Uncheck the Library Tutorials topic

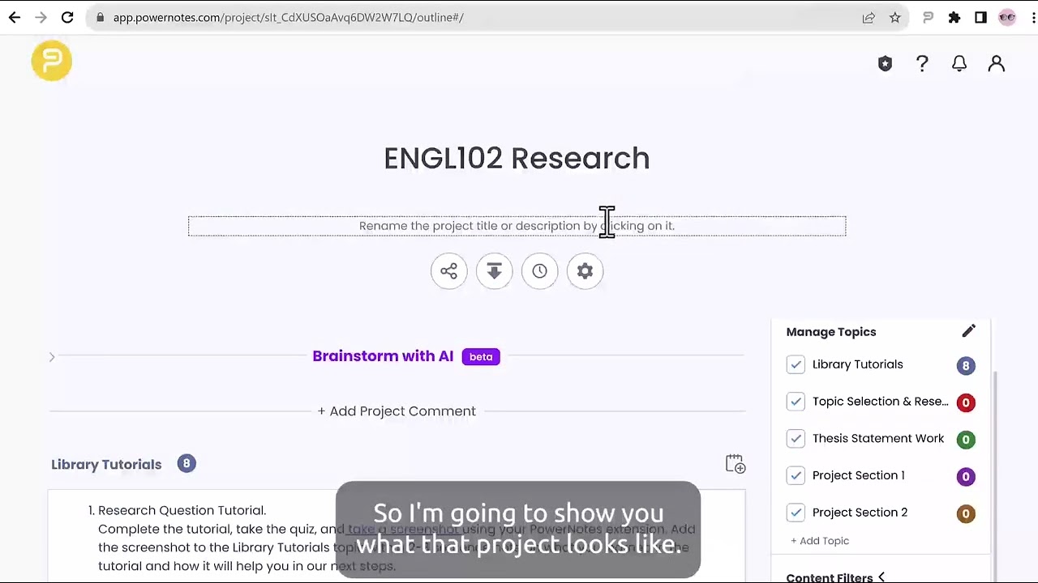[796, 364]
